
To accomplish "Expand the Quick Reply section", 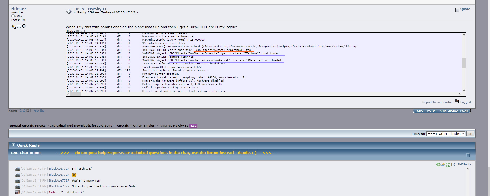I will coord(13,145).
